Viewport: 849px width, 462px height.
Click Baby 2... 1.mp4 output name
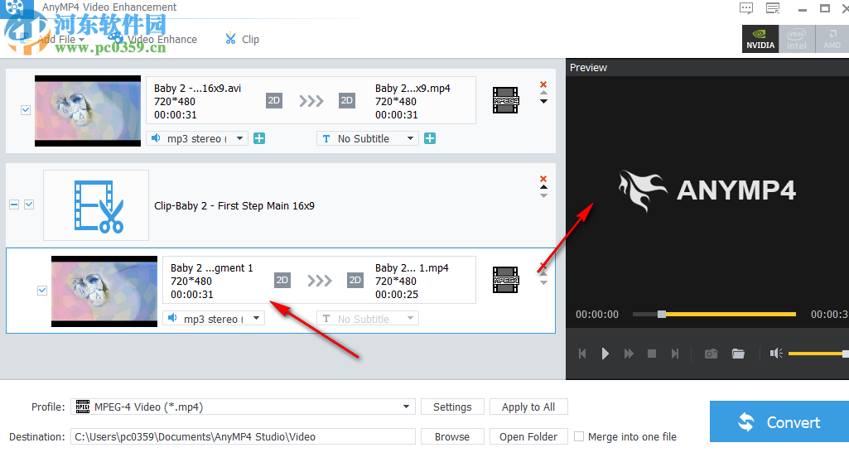click(x=412, y=267)
